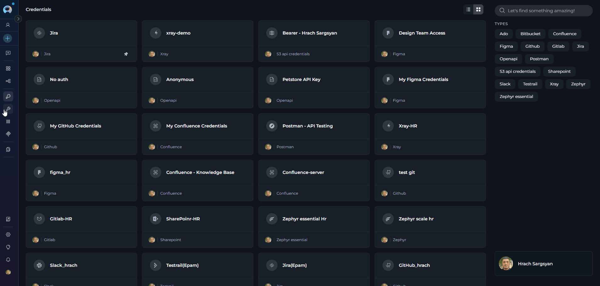Open the nine-dot grid sidebar icon
600x286 pixels.
(x=8, y=121)
